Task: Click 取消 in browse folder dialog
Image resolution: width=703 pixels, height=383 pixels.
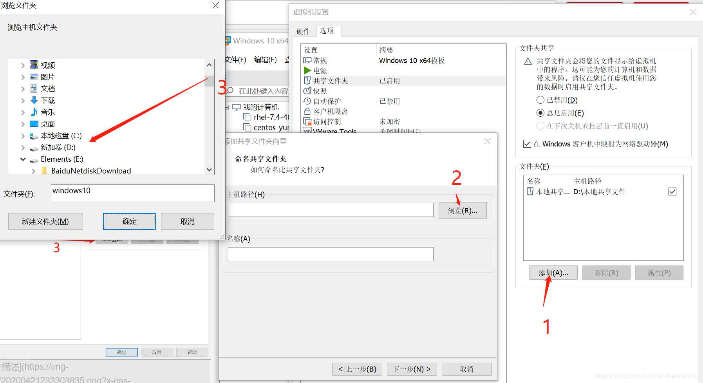Action: pos(188,221)
